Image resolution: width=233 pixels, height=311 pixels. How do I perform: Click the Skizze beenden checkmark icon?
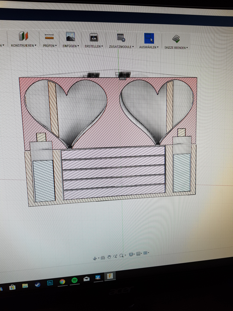click(176, 39)
